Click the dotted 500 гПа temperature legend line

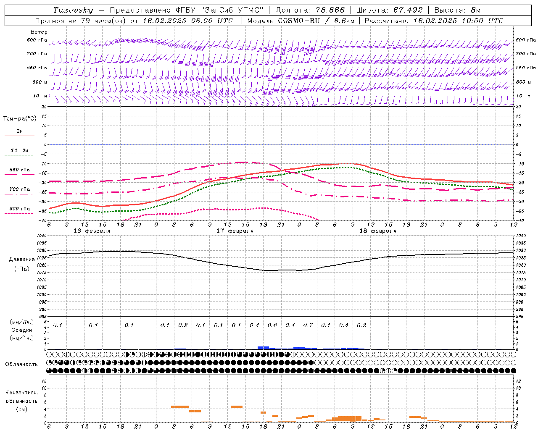point(19,213)
